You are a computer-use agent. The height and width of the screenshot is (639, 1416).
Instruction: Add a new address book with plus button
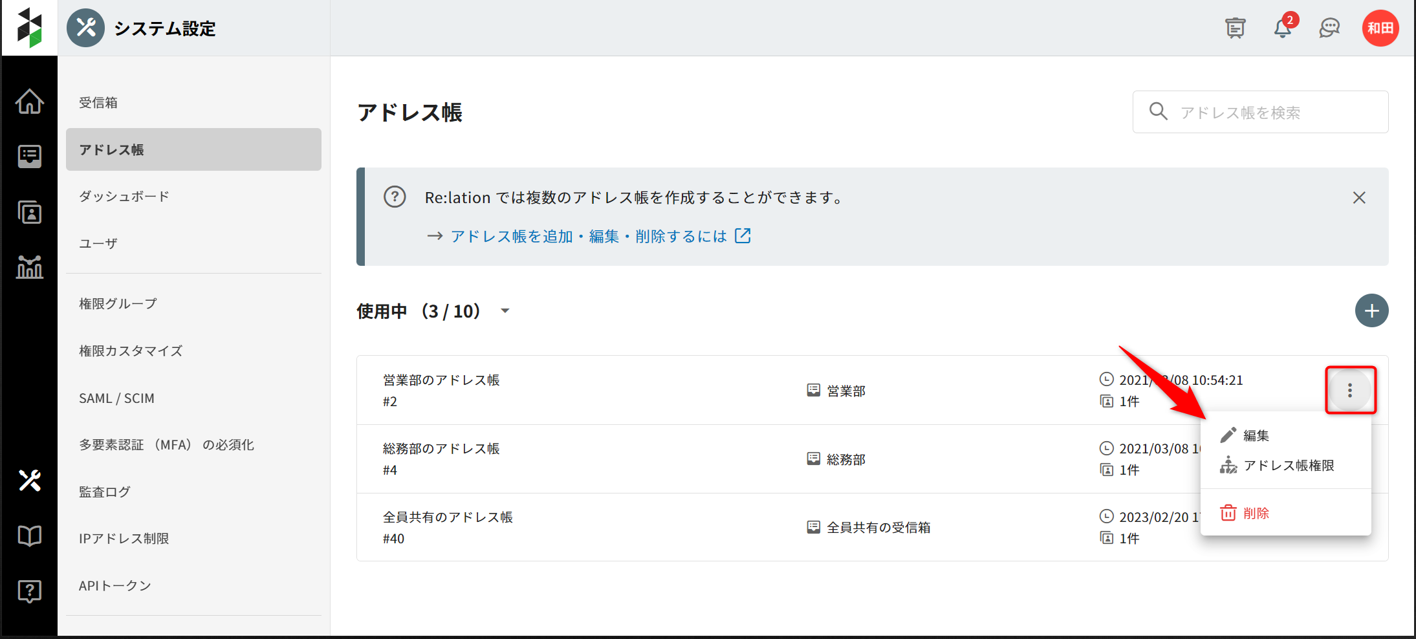click(1371, 311)
